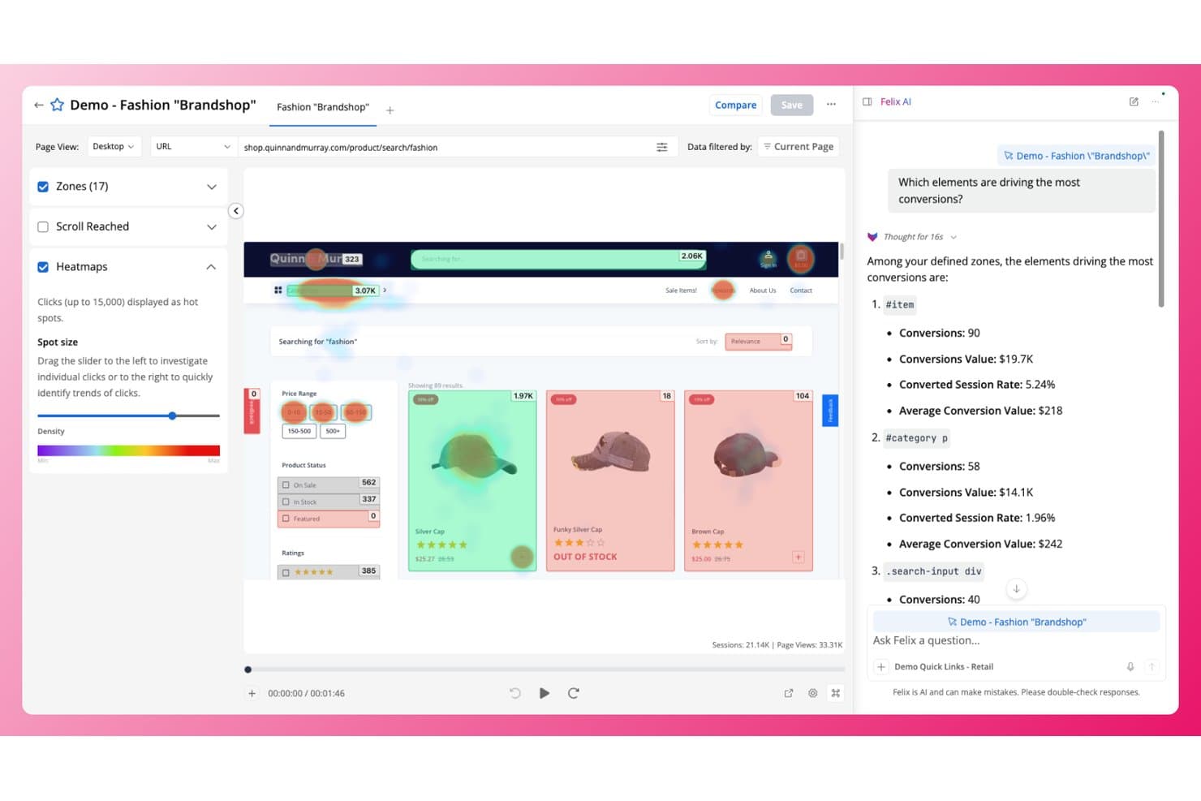Click the scroll-down arrow in Felix chat

1016,589
